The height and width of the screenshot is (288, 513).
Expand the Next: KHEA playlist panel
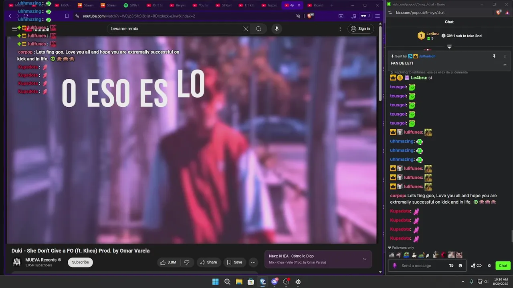point(364,259)
